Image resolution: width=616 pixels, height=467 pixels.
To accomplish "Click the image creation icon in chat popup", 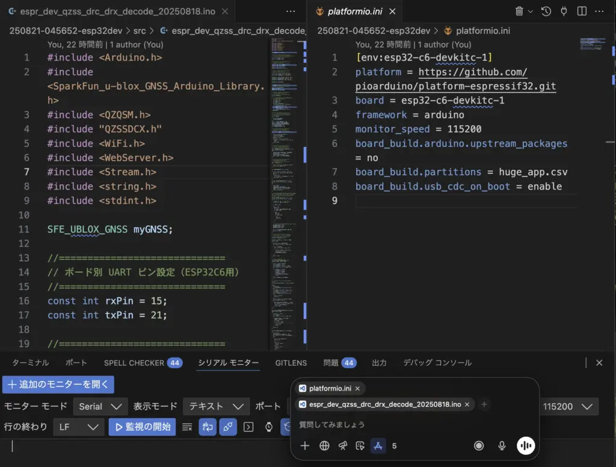I will (360, 445).
